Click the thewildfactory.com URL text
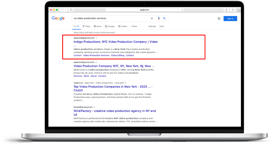This screenshot has width=278, height=145. click(x=83, y=107)
